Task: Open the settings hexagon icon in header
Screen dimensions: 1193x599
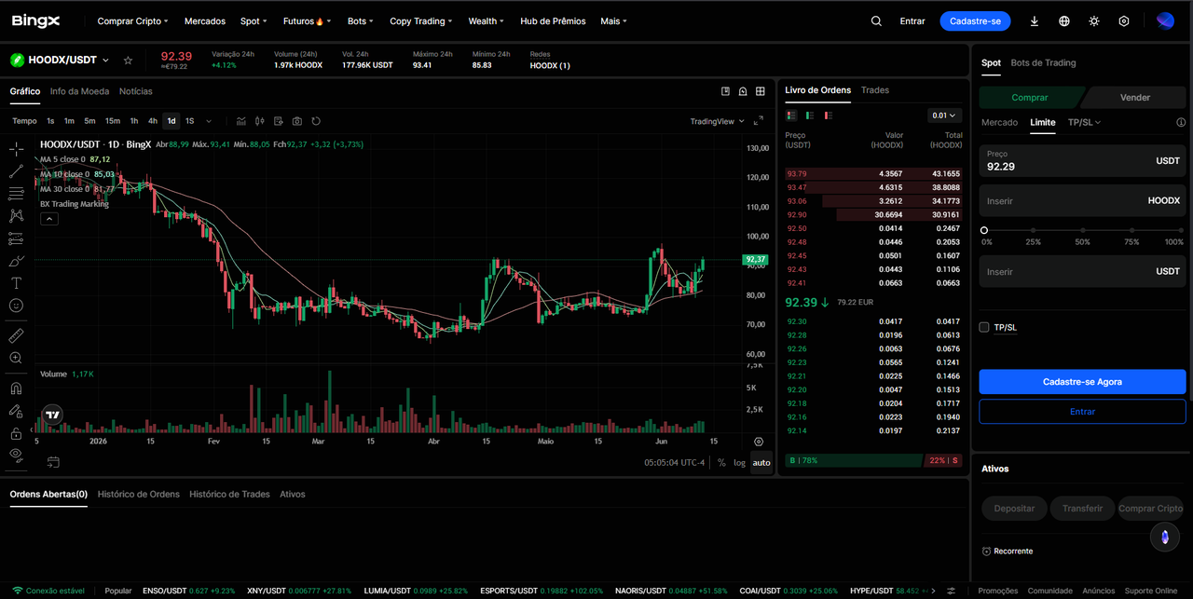Action: (1124, 20)
